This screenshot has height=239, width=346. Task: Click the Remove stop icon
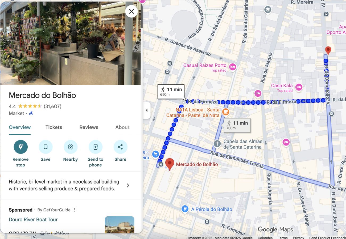point(20,147)
